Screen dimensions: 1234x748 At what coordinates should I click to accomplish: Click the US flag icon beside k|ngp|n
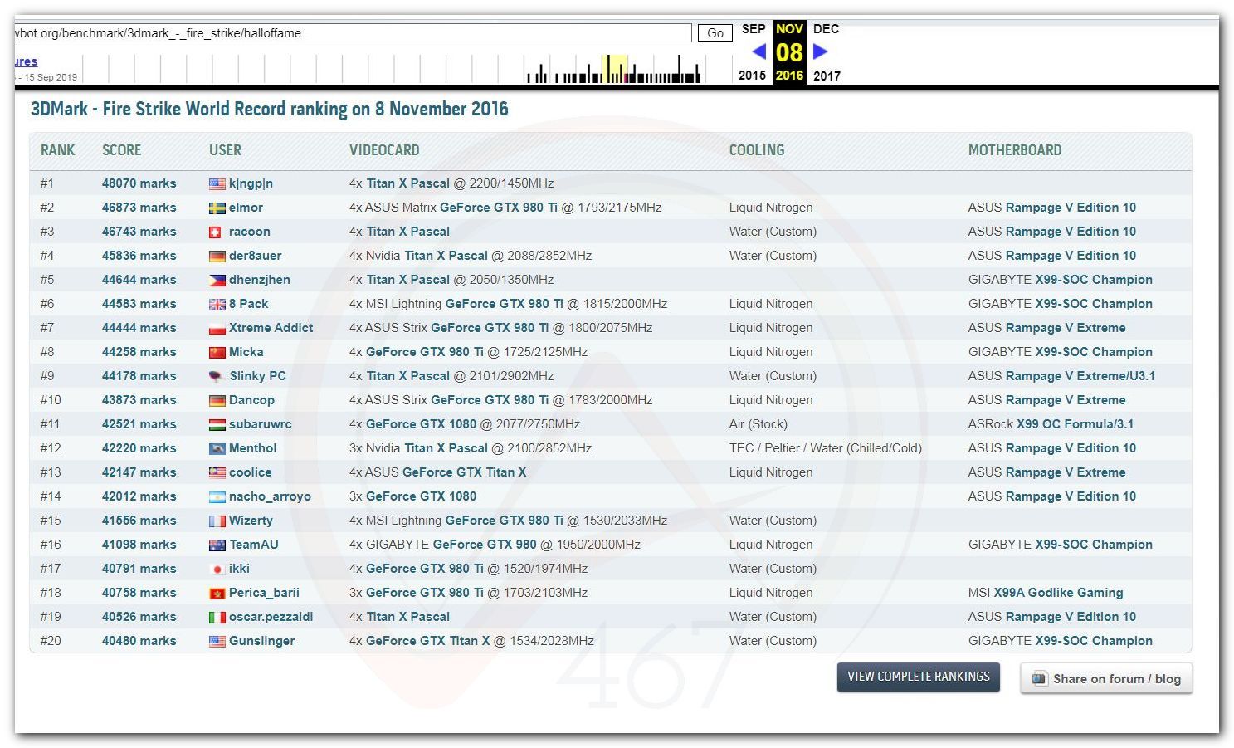[217, 184]
